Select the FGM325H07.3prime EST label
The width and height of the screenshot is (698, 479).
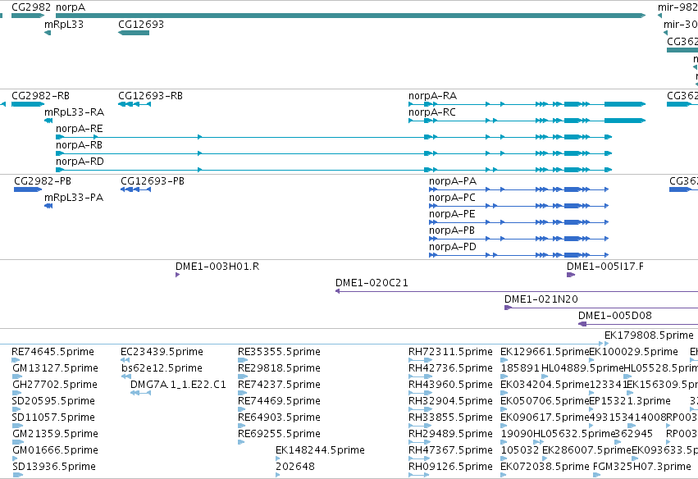point(642,467)
